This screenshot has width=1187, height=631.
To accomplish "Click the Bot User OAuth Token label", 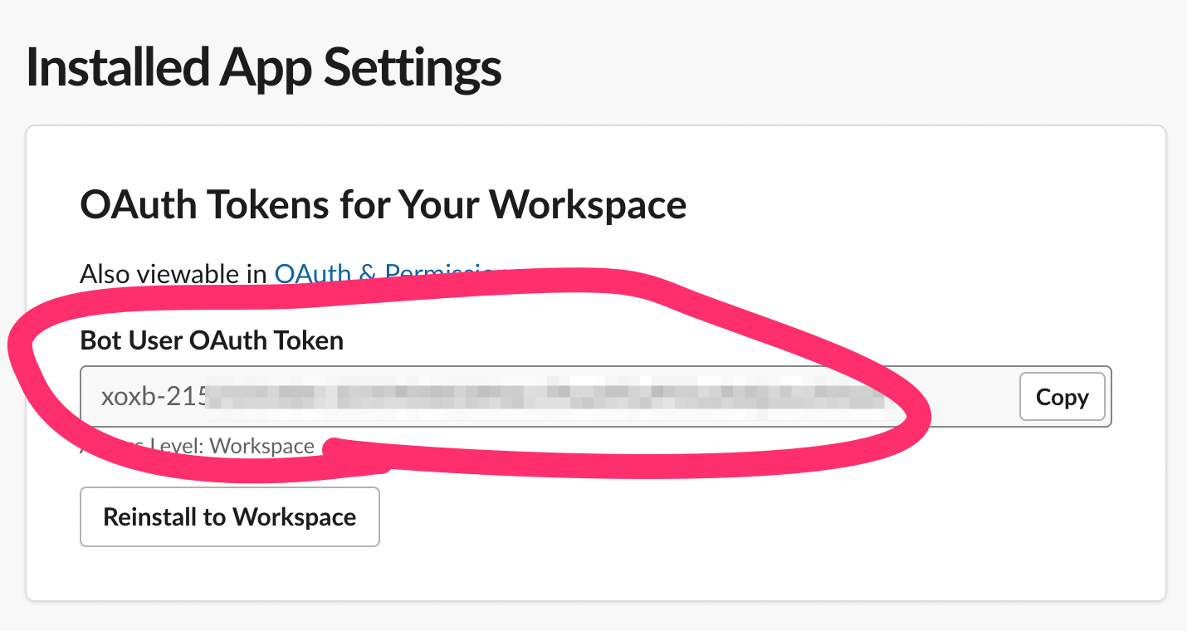I will click(x=212, y=340).
